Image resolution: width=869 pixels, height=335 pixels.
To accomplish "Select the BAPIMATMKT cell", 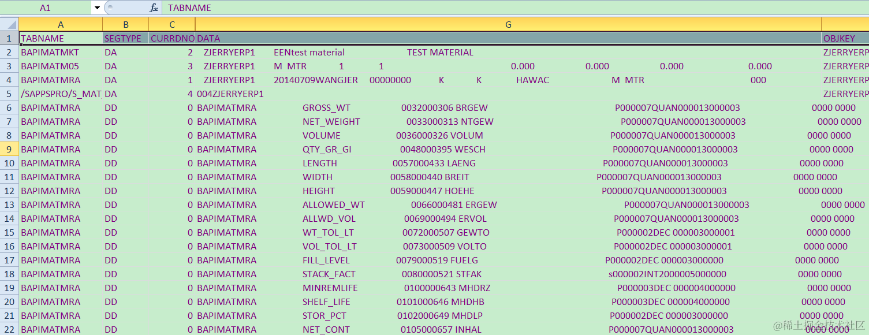I will tap(61, 53).
